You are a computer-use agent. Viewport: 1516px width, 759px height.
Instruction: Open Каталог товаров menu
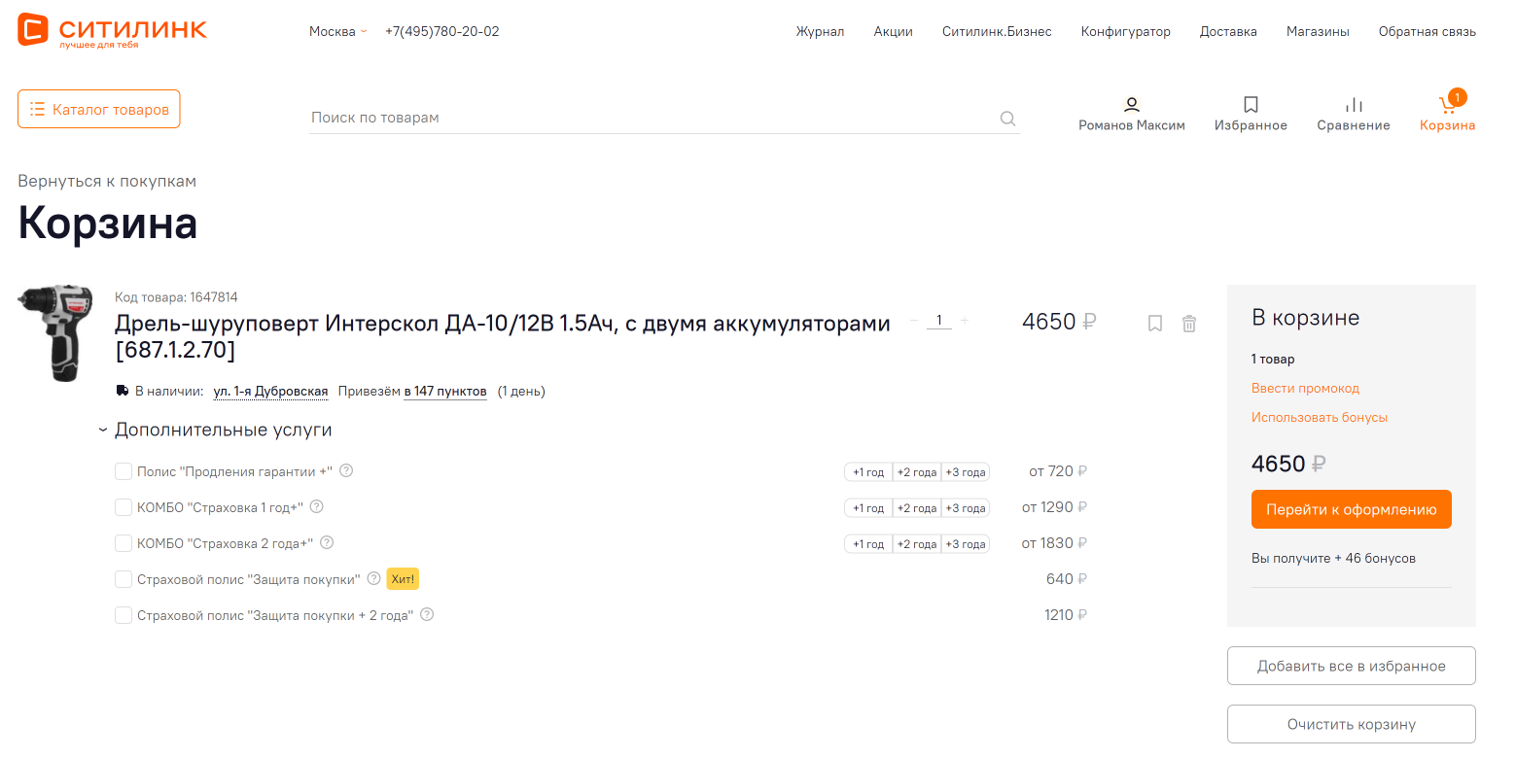(98, 109)
